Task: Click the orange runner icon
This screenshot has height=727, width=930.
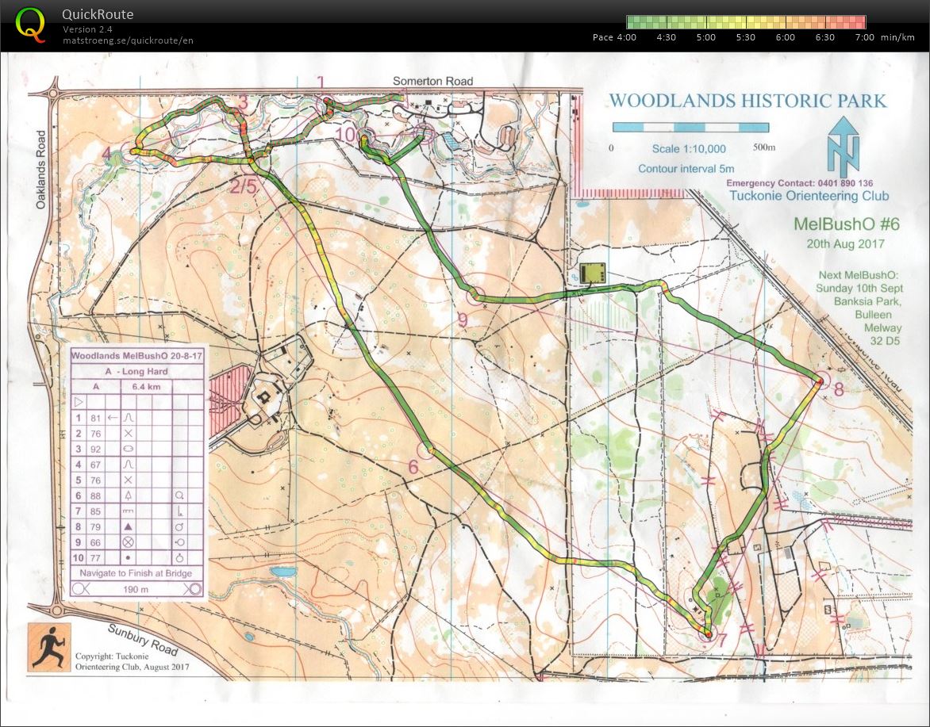Action: pos(49,647)
